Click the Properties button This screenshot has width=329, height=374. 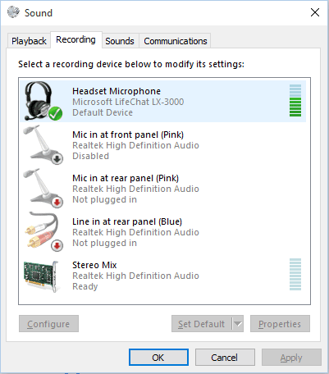[280, 324]
